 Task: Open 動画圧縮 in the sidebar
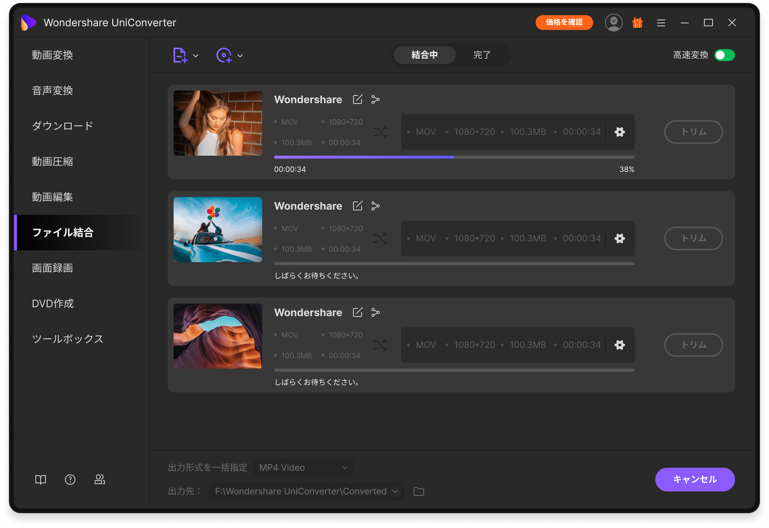[52, 162]
